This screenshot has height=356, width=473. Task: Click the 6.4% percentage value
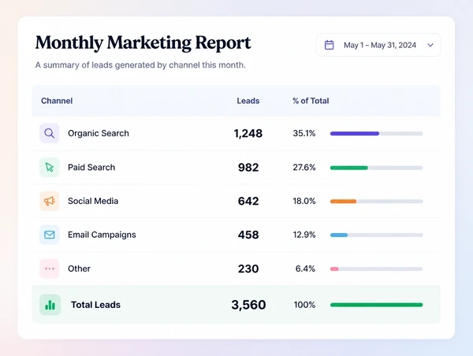pos(305,269)
